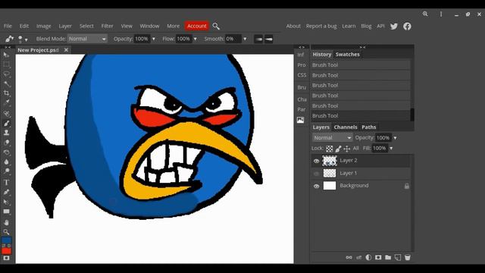Expand Flow slider arrow

pyautogui.click(x=196, y=39)
